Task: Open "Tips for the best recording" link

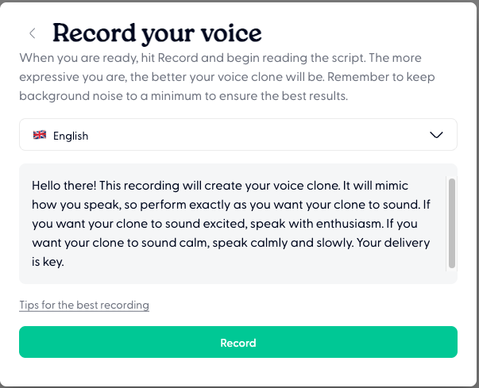Action: pyautogui.click(x=84, y=305)
